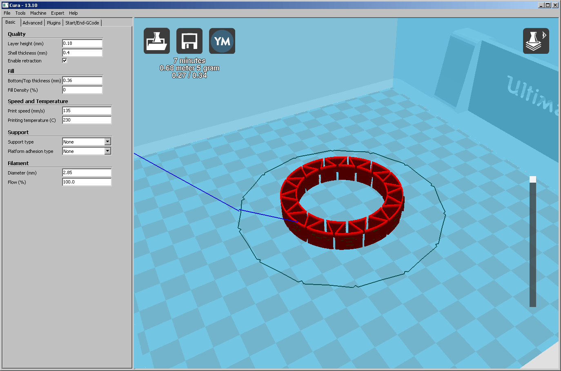561x371 pixels.
Task: Click the Shell thickness input field
Action: click(x=82, y=53)
